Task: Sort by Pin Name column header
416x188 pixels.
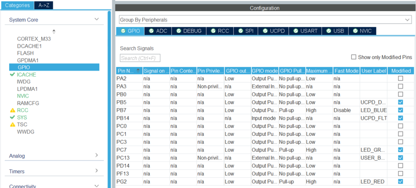Action: [x=129, y=71]
